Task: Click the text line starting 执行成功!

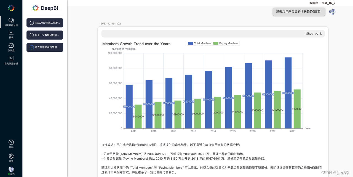Action: [x=171, y=145]
